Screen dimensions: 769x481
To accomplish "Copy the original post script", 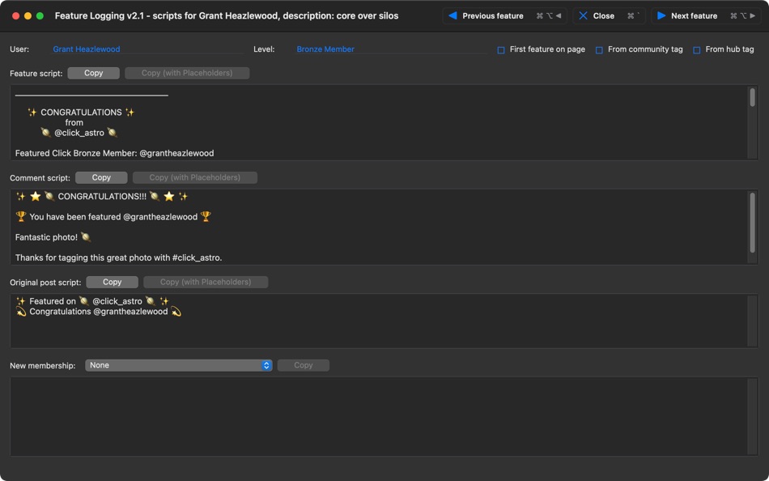I will point(112,282).
